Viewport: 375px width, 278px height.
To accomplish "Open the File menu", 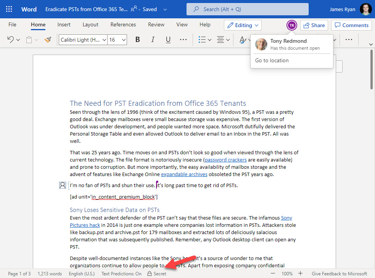I will 12,25.
